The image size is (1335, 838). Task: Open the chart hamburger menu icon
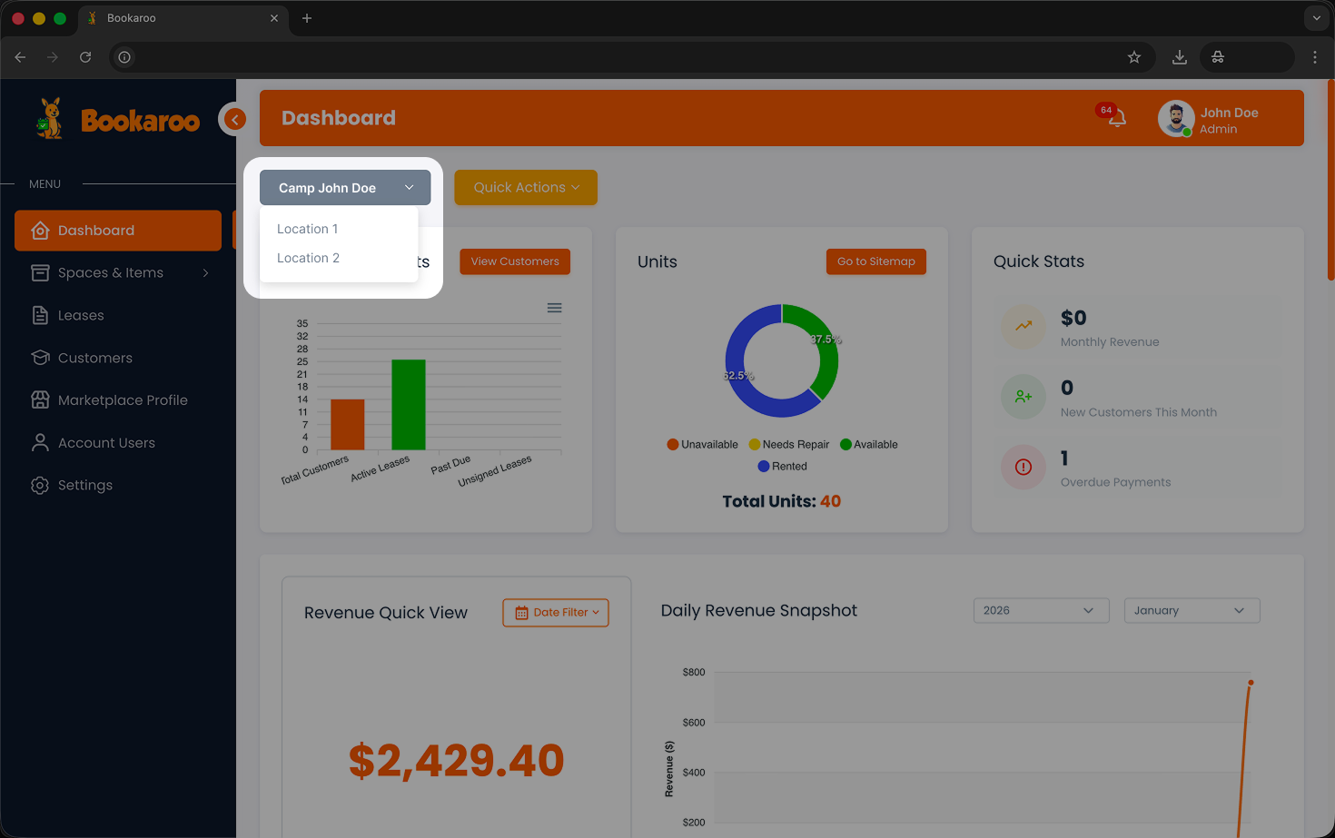pos(554,308)
